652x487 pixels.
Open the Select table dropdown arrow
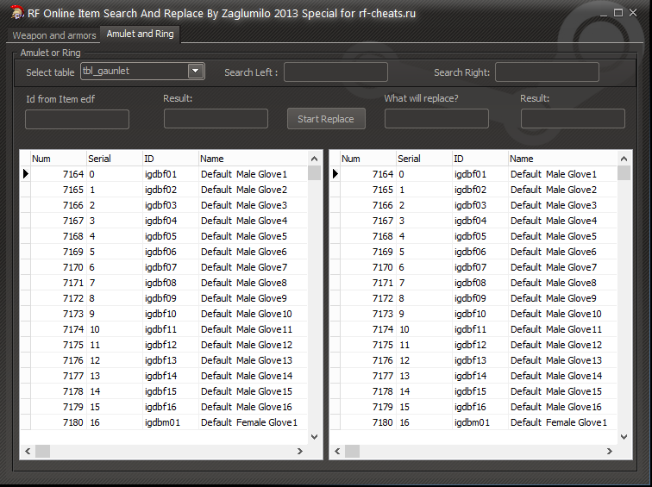coord(196,71)
